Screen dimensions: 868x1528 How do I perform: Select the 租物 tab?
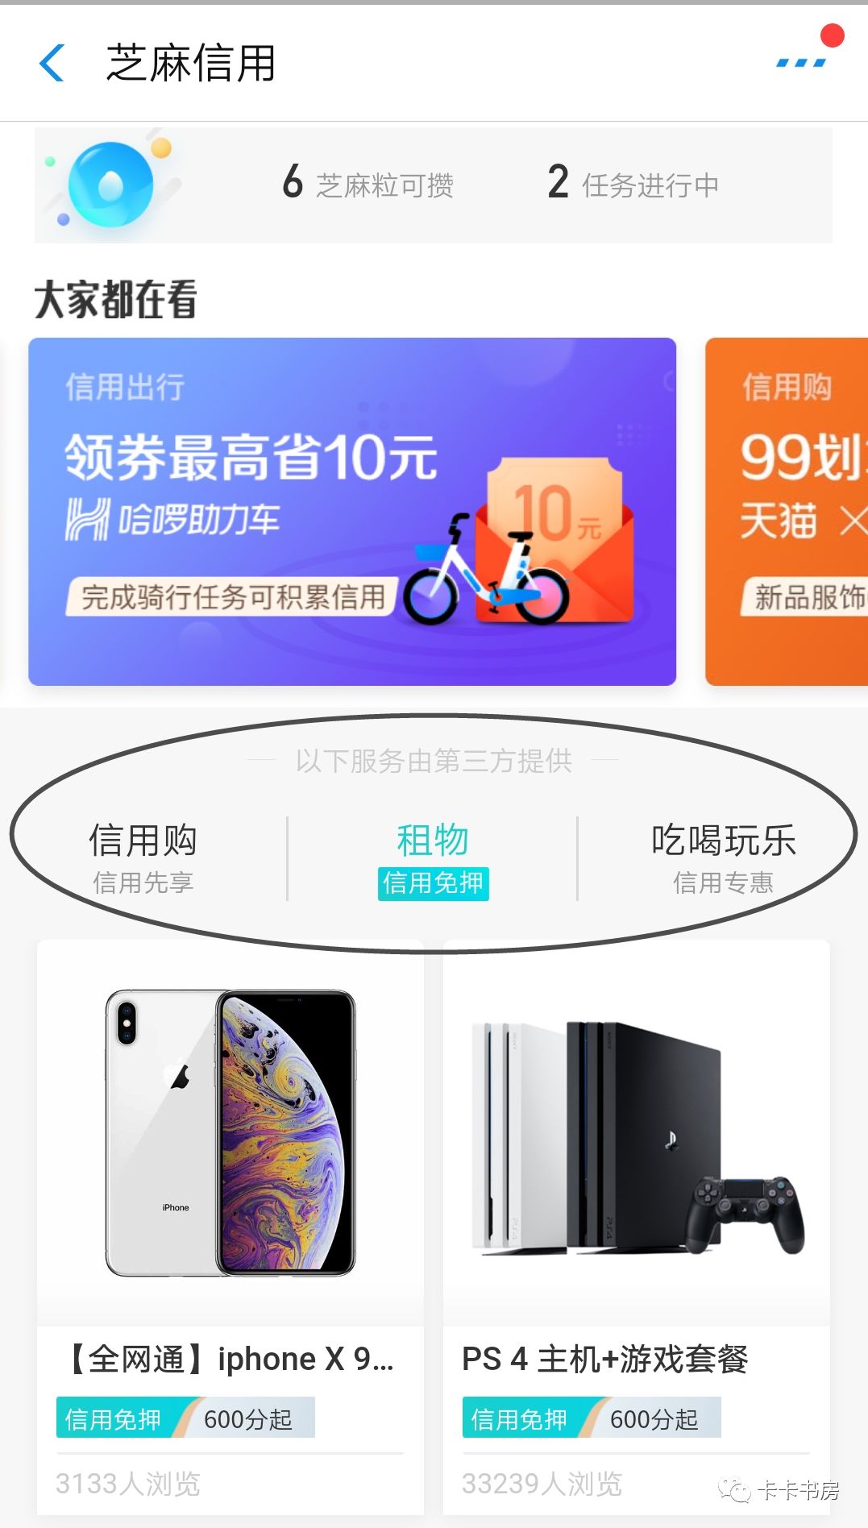click(x=433, y=860)
